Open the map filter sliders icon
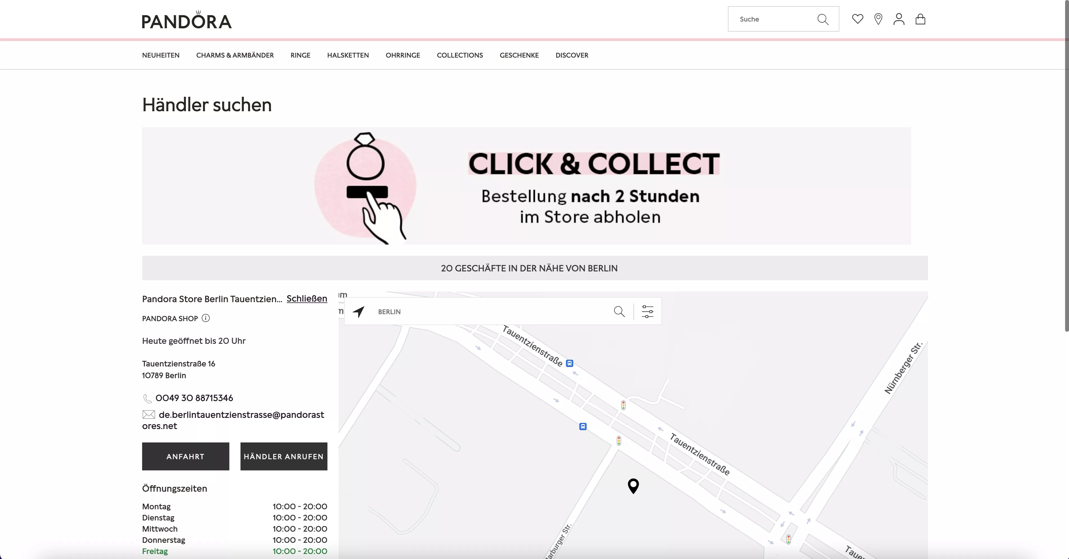 point(647,312)
